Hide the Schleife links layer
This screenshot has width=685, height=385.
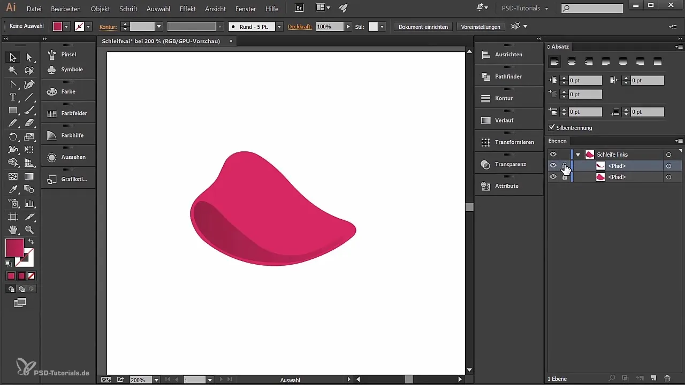553,155
